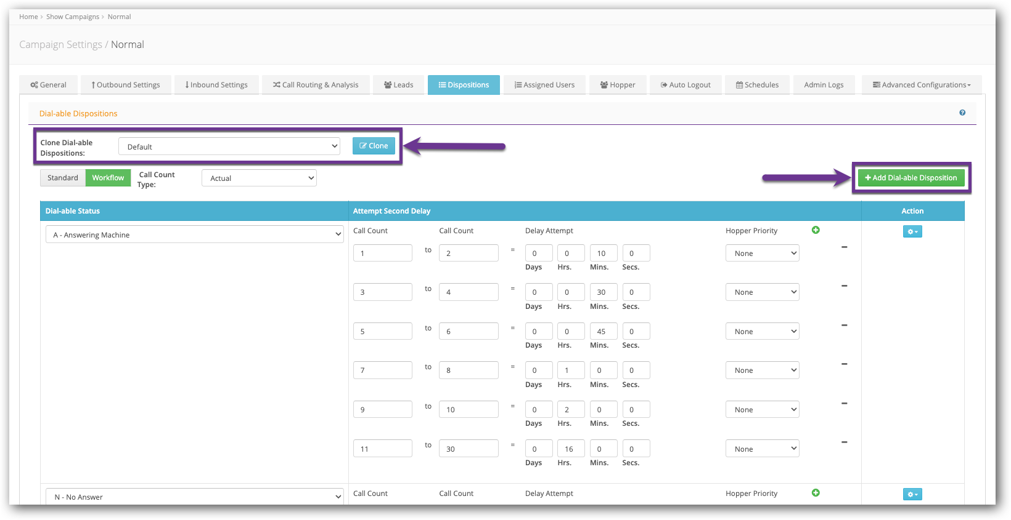Click the starting call count field showing 9
The height and width of the screenshot is (520, 1011).
coord(383,409)
